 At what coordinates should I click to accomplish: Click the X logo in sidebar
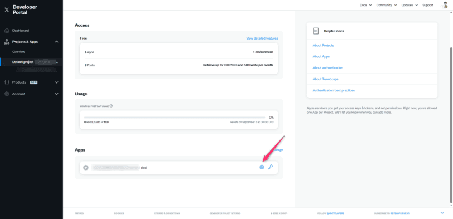coord(7,10)
